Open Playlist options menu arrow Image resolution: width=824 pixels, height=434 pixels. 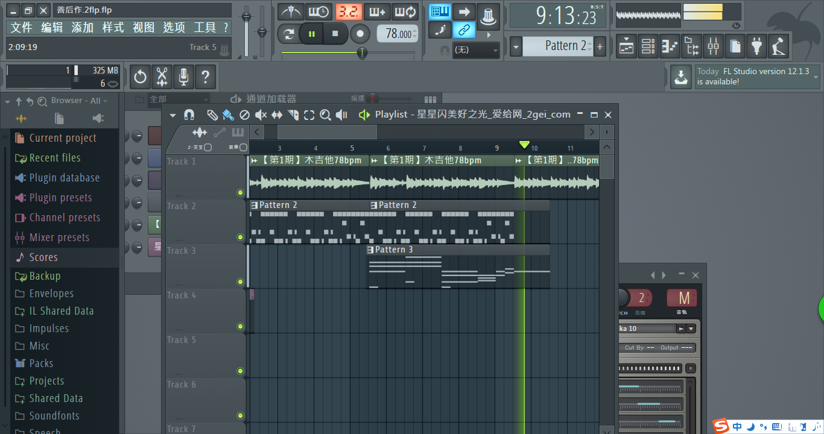click(x=173, y=115)
